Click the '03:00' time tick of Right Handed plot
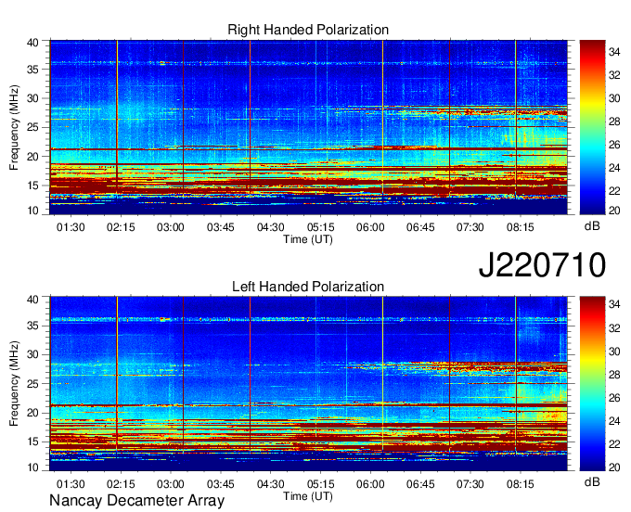Screen dimensions: 631x512 [x=170, y=227]
